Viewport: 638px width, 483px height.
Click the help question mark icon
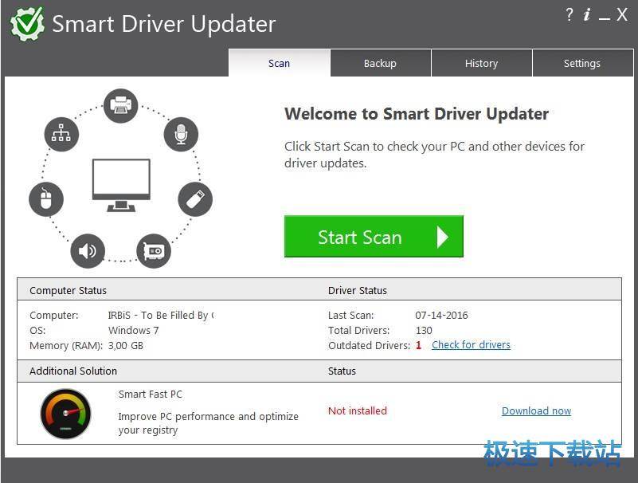pos(569,14)
